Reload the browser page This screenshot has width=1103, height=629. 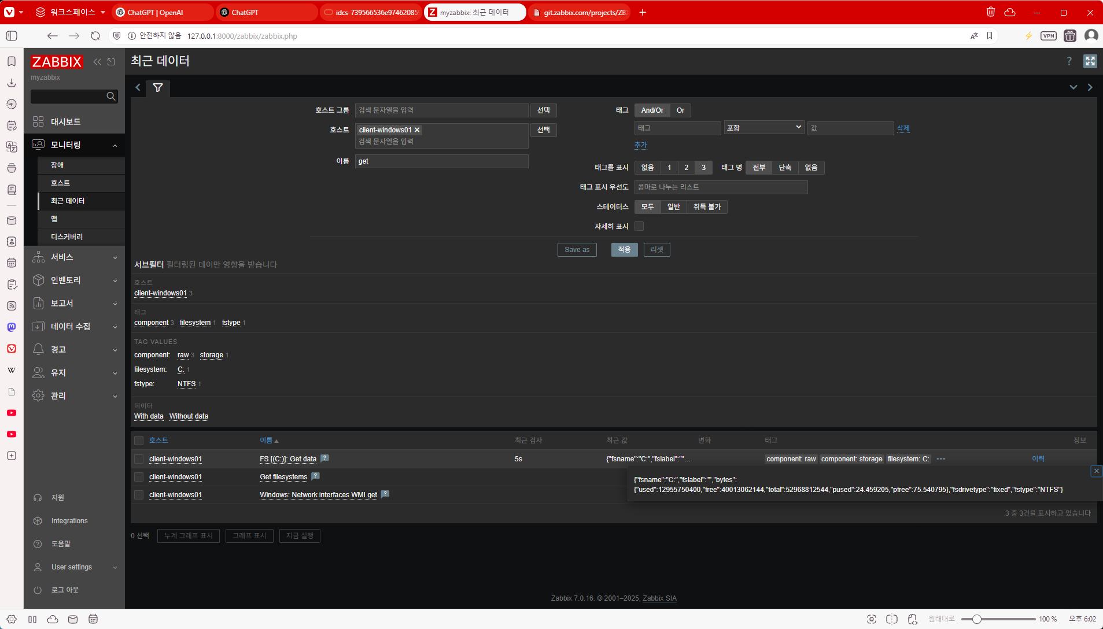[95, 36]
